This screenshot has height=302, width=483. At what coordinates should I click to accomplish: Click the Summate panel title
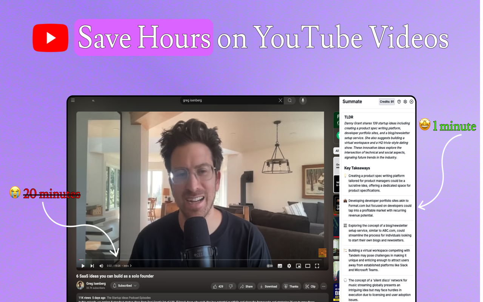[352, 102]
